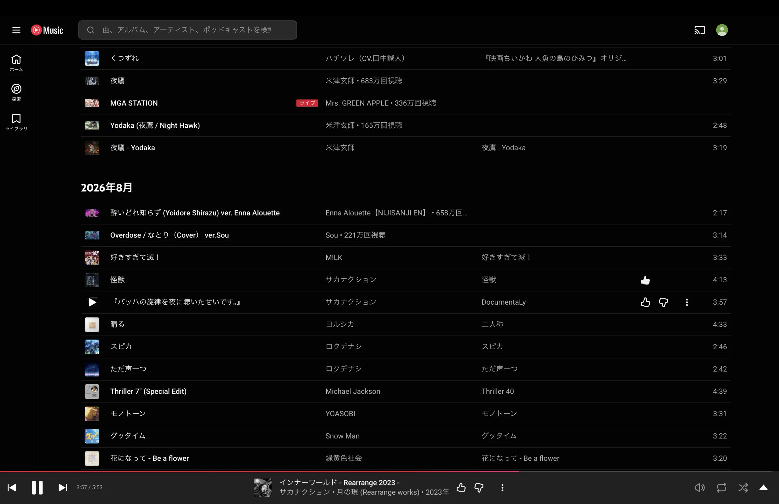Click 夜鷹 - Yodaka row thumbnail

click(92, 148)
